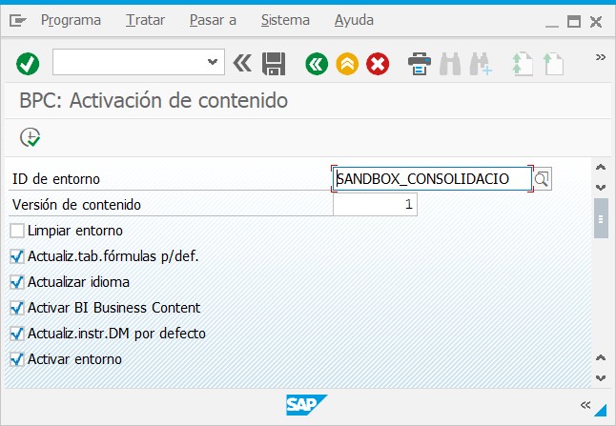Click the vertical scrollbar handle
This screenshot has height=426, width=616.
click(601, 217)
